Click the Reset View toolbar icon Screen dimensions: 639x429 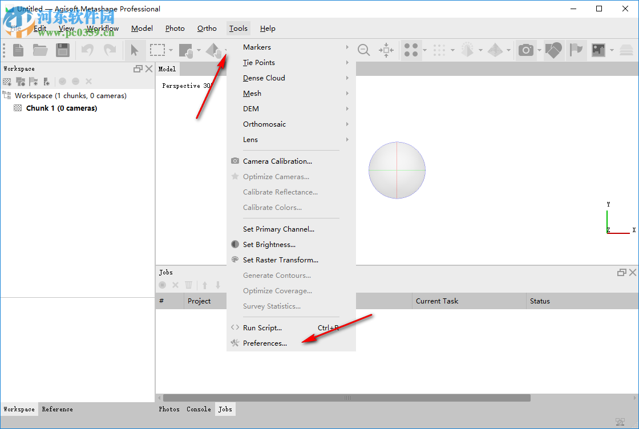click(x=386, y=50)
